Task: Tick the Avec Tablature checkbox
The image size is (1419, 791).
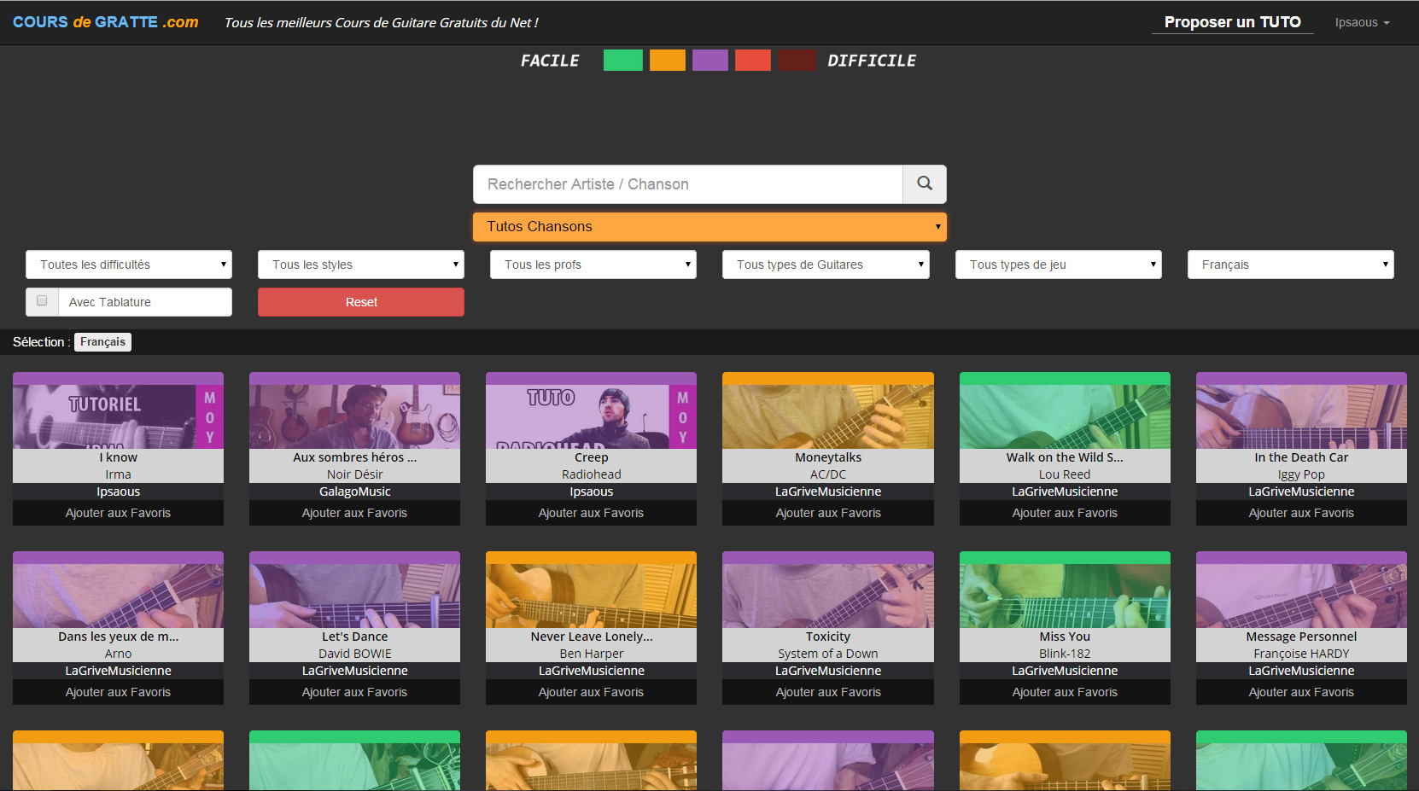Action: [x=42, y=300]
